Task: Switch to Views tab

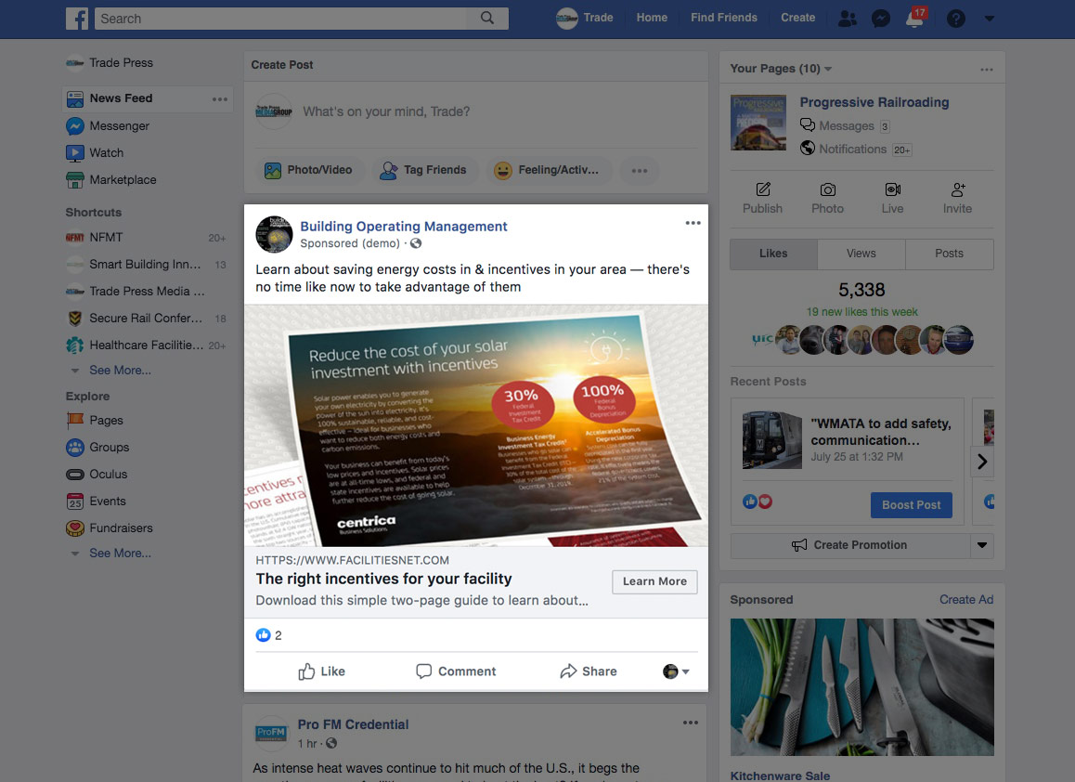Action: click(x=861, y=254)
